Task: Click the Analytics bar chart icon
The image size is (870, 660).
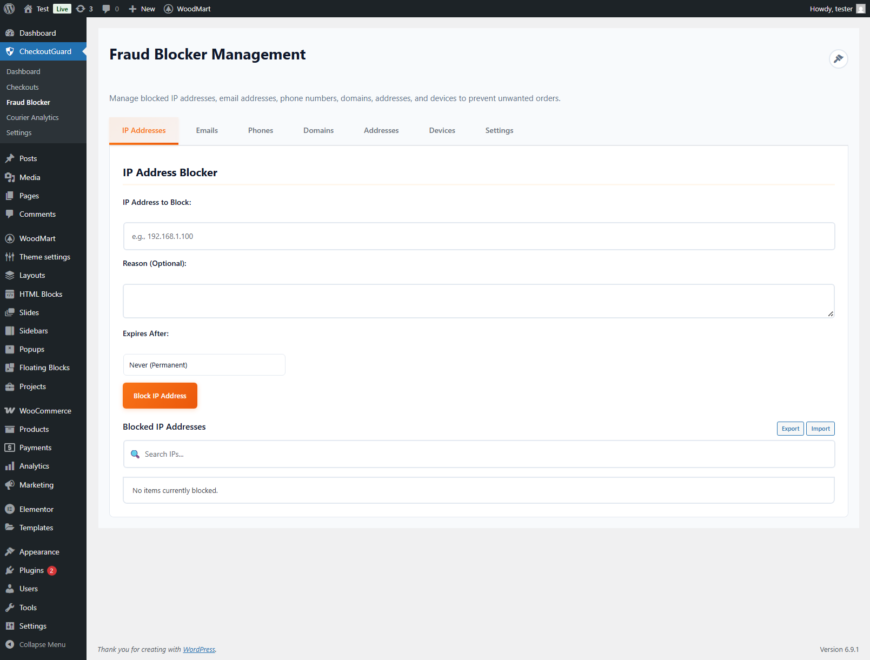Action: pos(10,466)
